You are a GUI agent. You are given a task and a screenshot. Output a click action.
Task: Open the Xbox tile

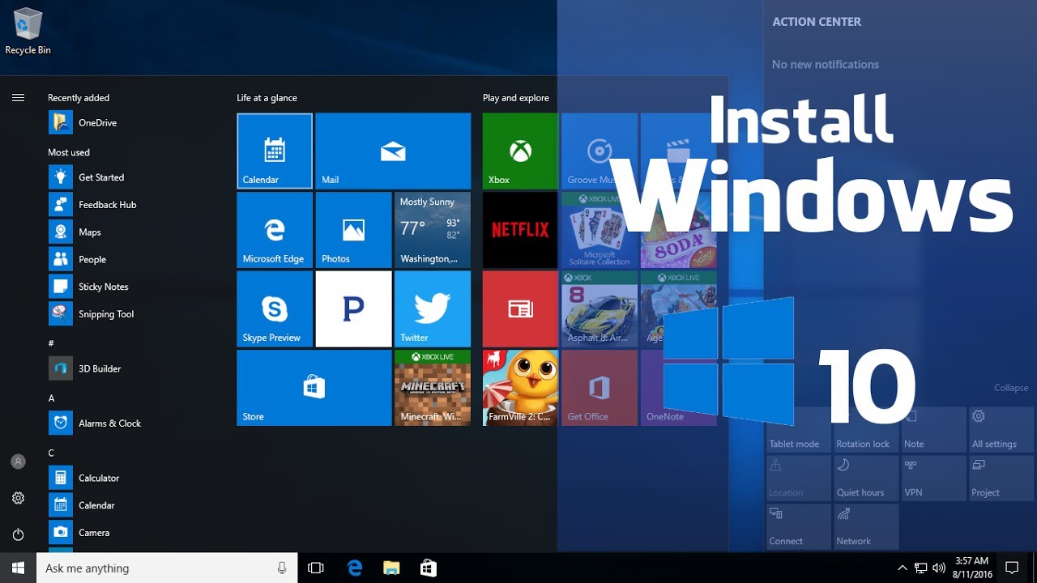(520, 151)
